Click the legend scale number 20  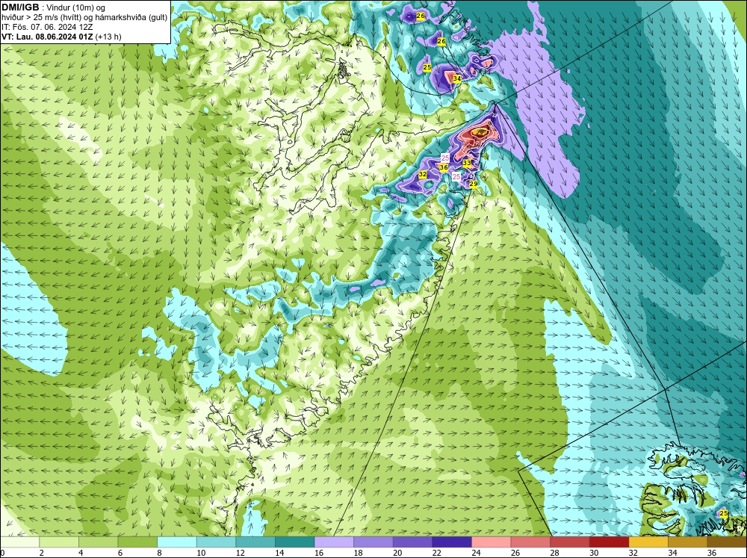tap(397, 553)
